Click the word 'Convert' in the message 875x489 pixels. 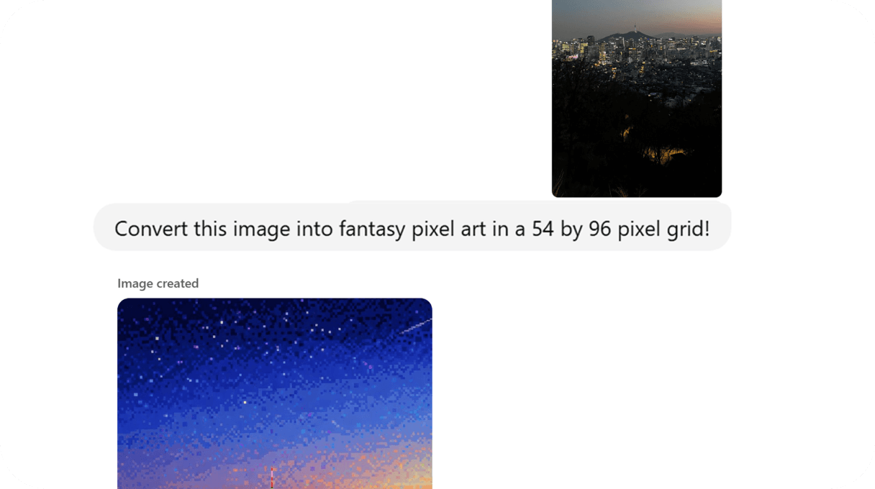[x=145, y=229]
